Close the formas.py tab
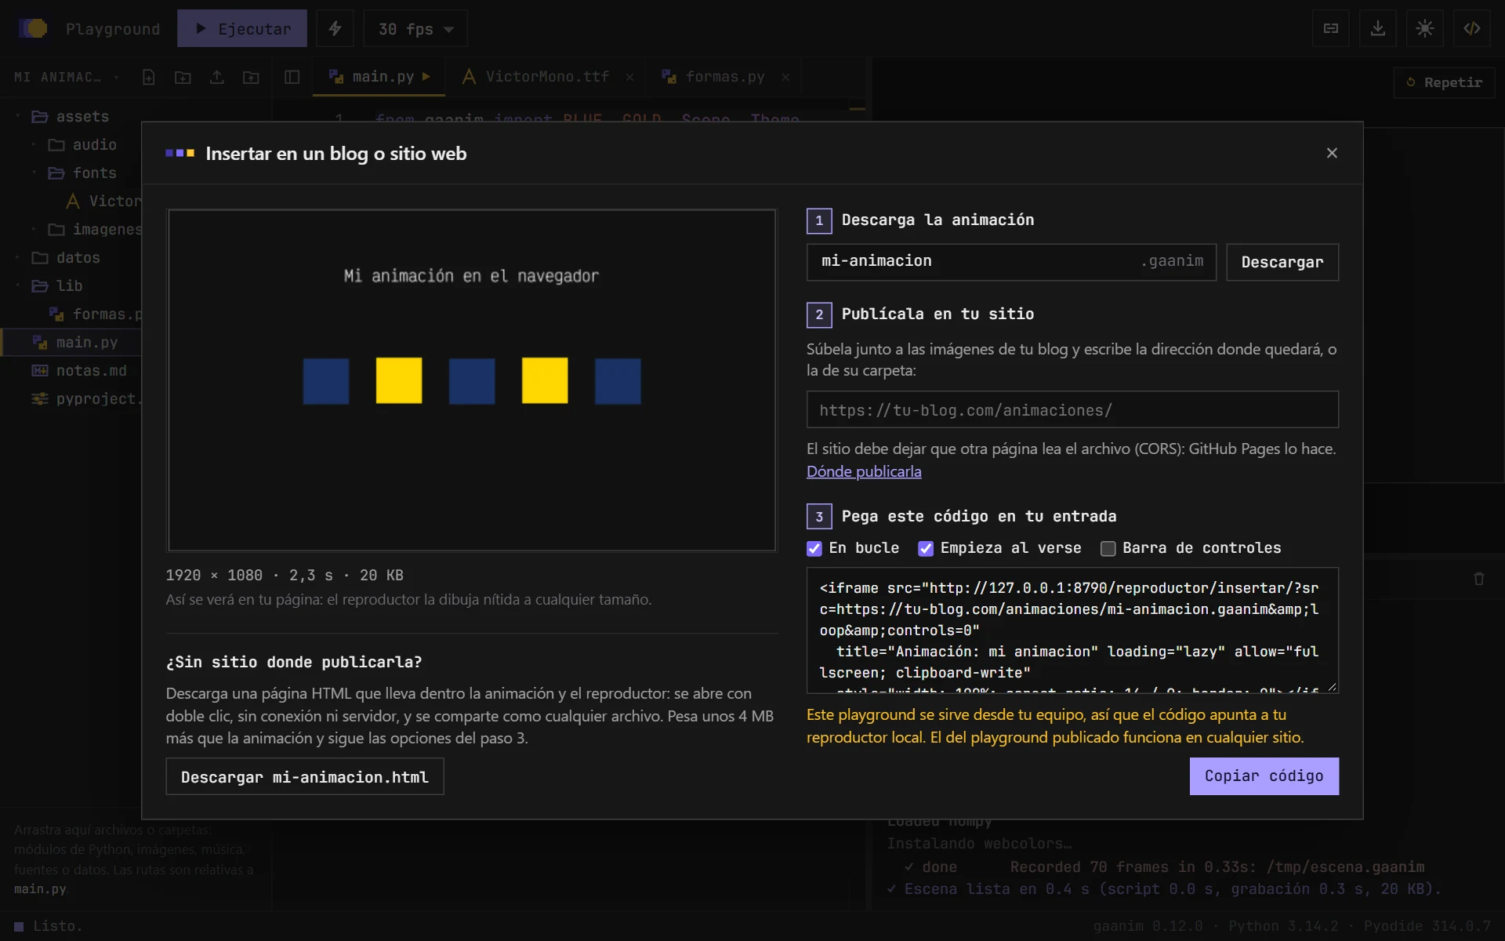Image resolution: width=1505 pixels, height=941 pixels. (x=785, y=77)
